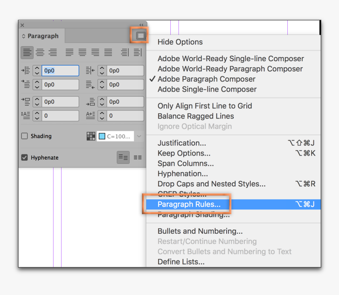Click the Left Indent input field
The width and height of the screenshot is (339, 295).
coord(60,71)
